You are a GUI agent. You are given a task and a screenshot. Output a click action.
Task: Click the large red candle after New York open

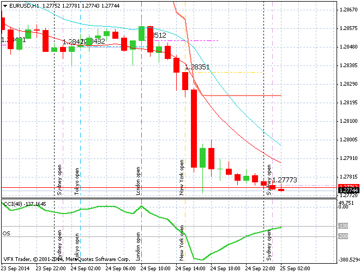coord(194,128)
